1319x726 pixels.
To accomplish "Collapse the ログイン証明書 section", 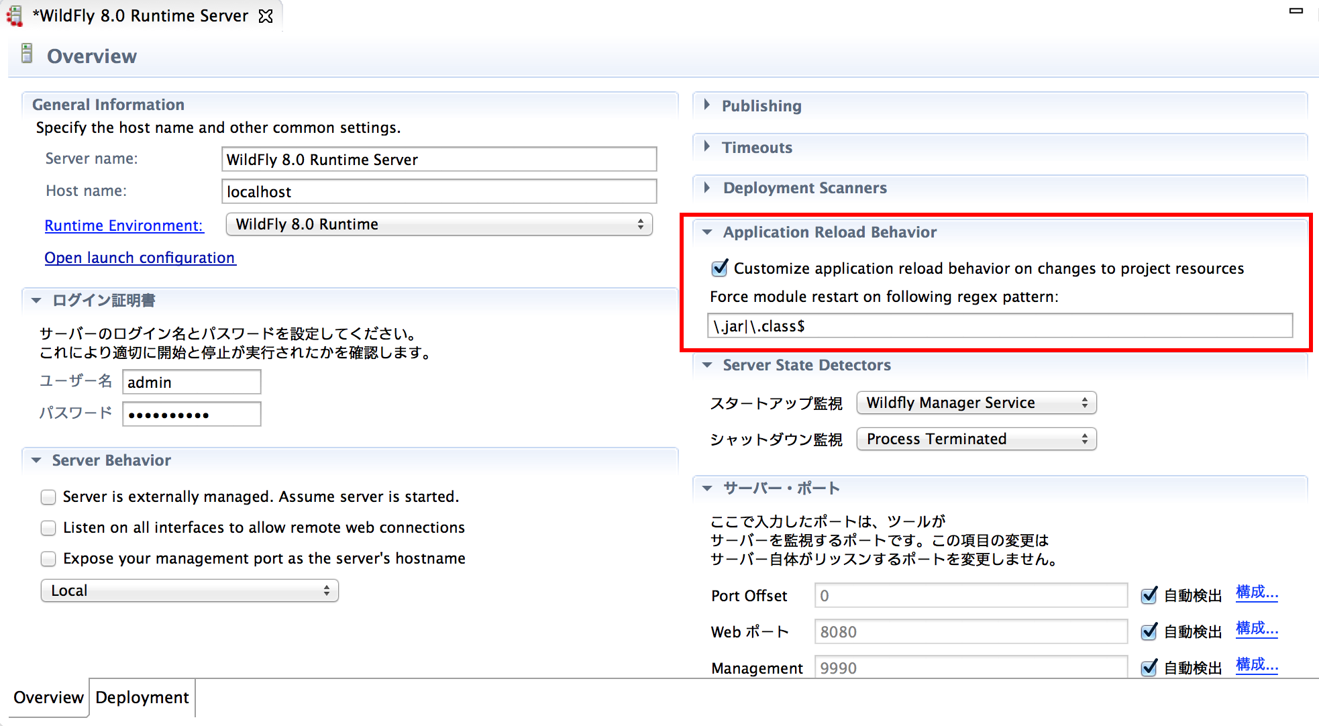I will [36, 301].
